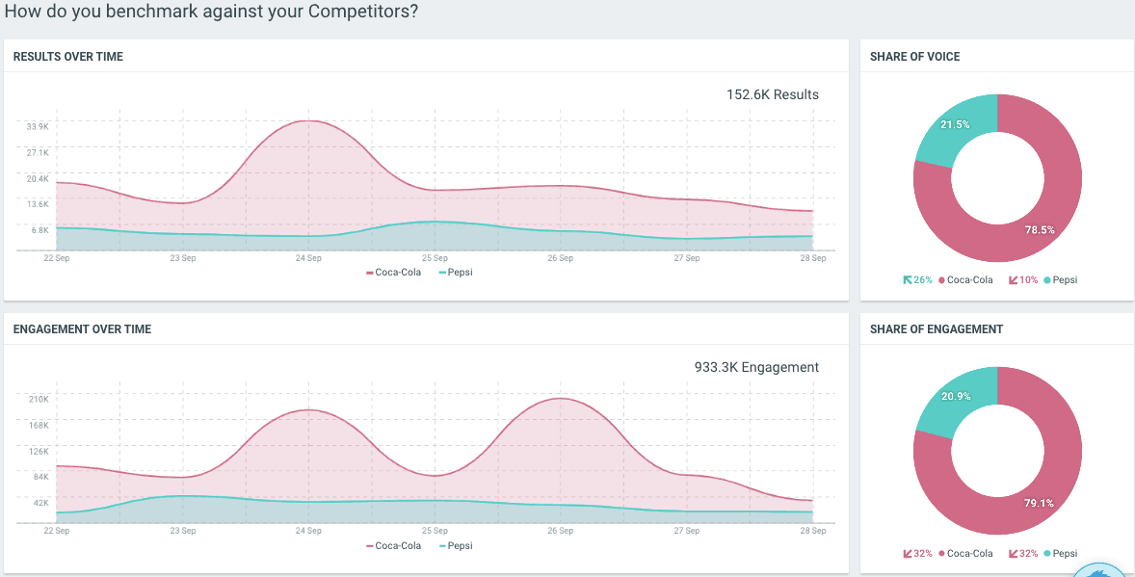1135x577 pixels.
Task: Click Coca-Cola's 32% decline arrow in Share of Engagement
Action: 907,554
